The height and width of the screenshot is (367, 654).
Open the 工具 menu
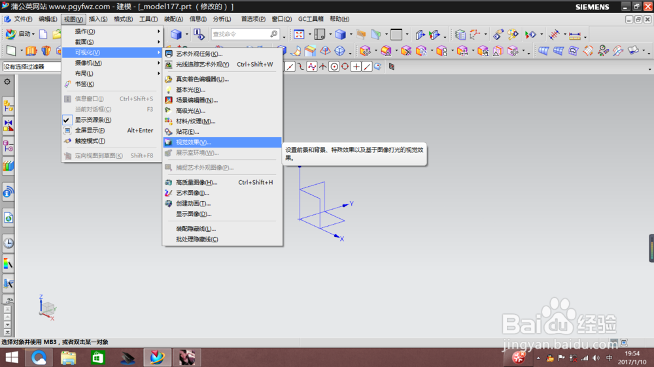click(x=148, y=19)
